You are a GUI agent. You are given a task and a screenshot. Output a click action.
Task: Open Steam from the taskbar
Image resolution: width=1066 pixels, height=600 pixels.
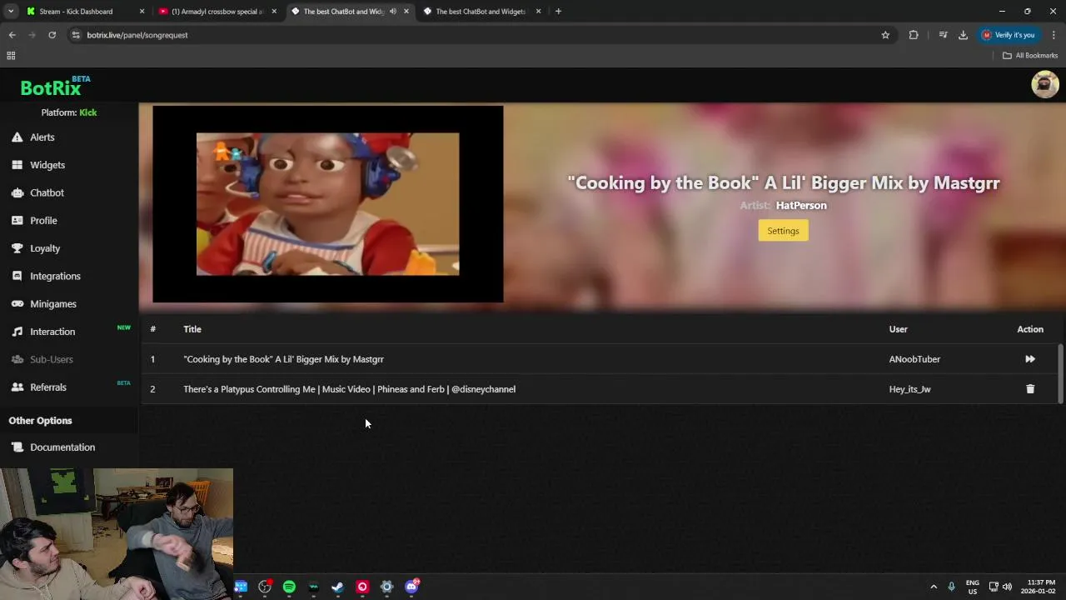[x=337, y=587]
